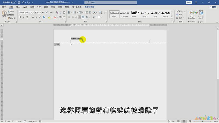
Task: Click the zoom slider in status bar
Action: [203, 121]
